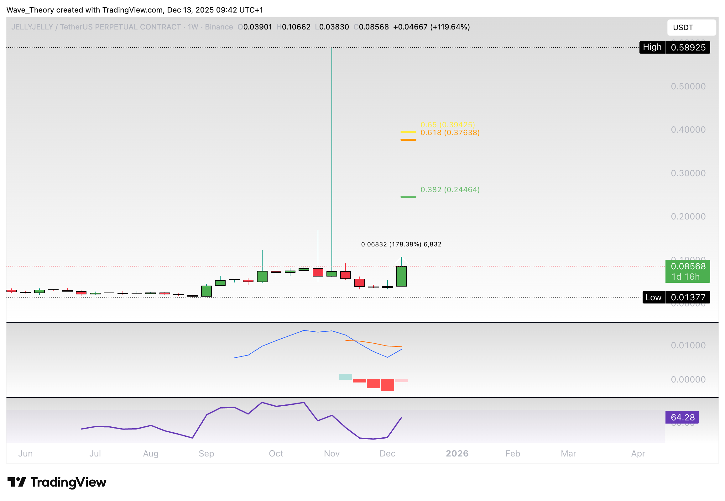Image resolution: width=725 pixels, height=501 pixels.
Task: Select the large green December weekly candle
Action: tap(401, 276)
